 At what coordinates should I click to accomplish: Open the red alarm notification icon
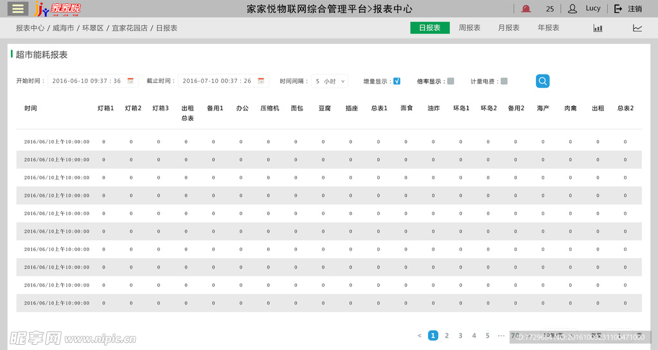click(526, 9)
